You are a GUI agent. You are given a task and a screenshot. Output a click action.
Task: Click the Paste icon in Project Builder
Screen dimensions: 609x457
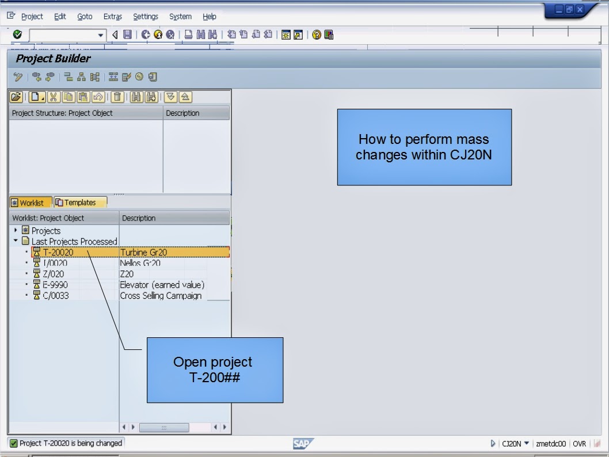(83, 97)
